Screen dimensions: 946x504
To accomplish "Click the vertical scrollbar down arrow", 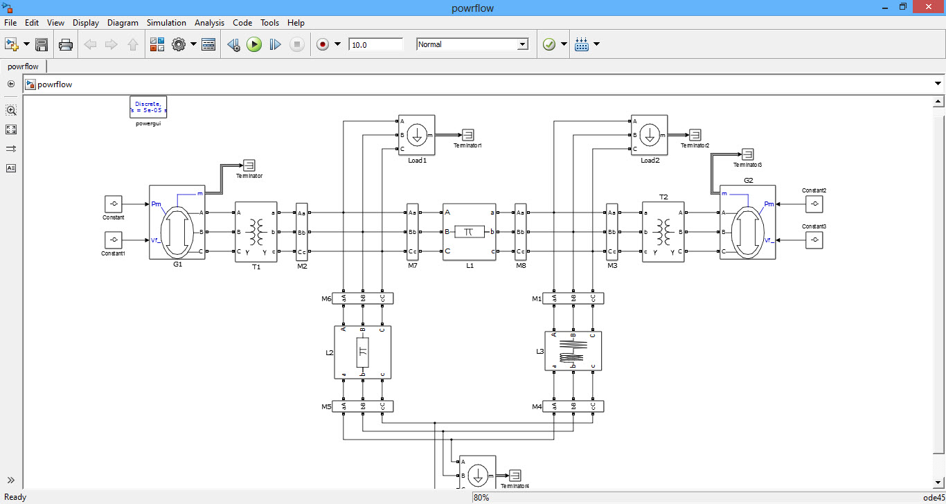I will 938,483.
